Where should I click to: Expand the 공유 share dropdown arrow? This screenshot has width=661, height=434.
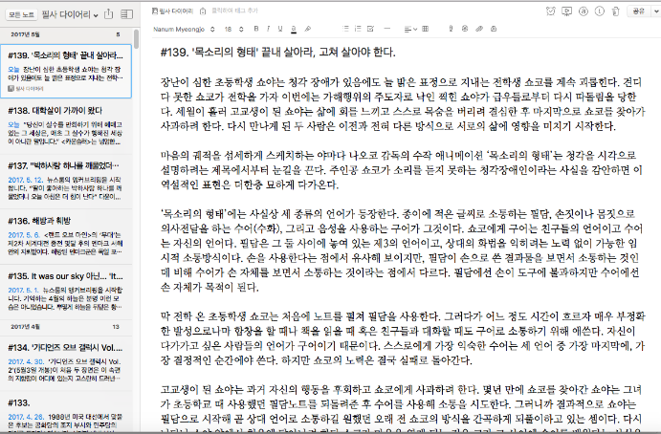pyautogui.click(x=656, y=11)
